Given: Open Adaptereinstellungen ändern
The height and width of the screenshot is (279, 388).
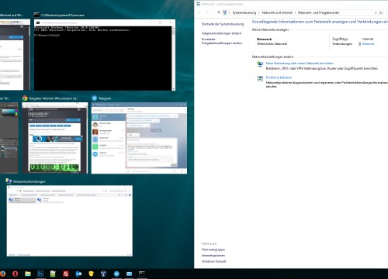Looking at the screenshot, I should [221, 33].
